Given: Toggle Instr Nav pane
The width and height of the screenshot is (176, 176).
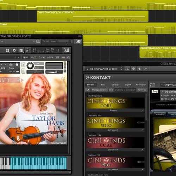Looking at the screenshot, I should [142, 90].
